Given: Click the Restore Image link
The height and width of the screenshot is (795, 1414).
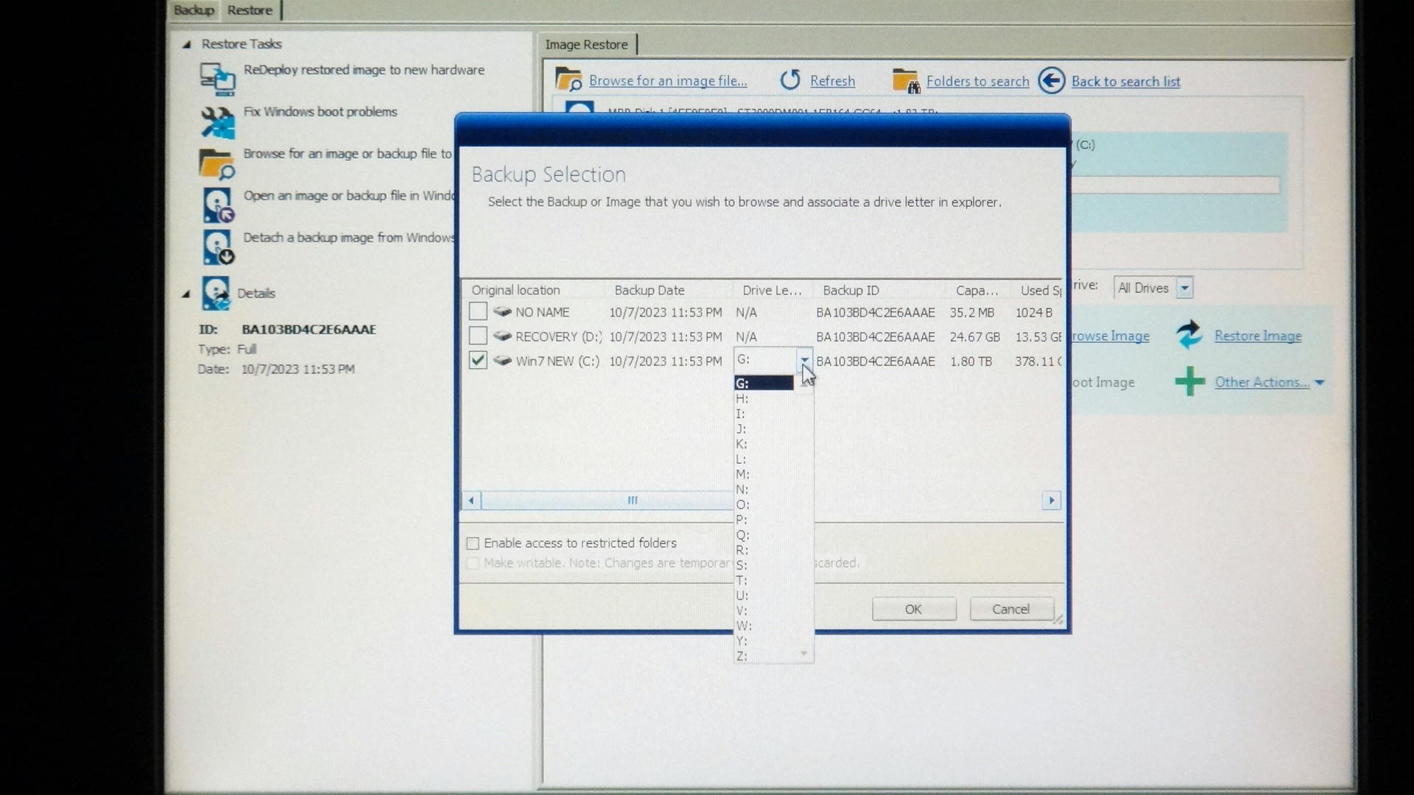Looking at the screenshot, I should 1258,336.
